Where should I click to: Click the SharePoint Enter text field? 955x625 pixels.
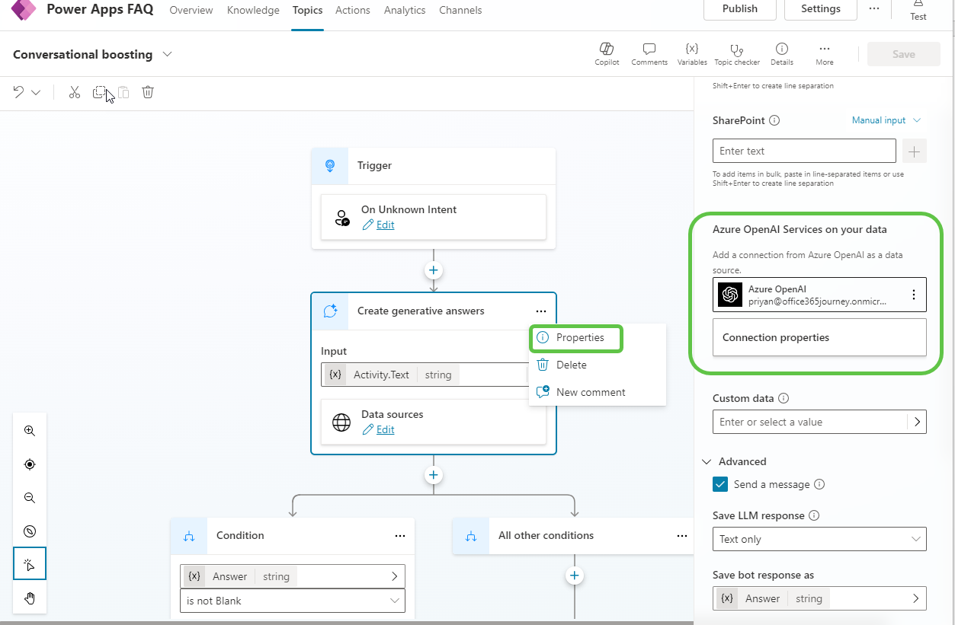point(803,151)
